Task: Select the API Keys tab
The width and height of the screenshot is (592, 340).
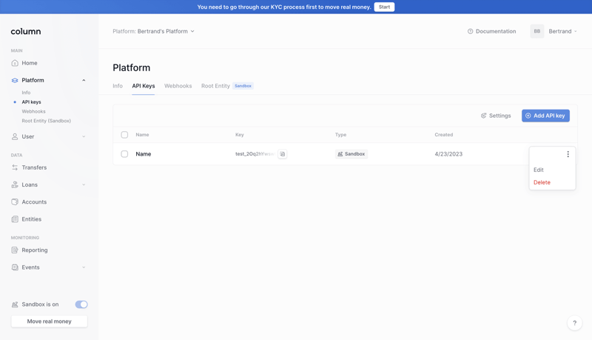Action: (x=144, y=86)
